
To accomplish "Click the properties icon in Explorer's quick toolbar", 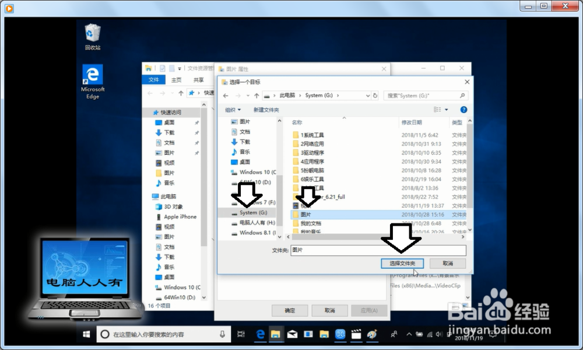I will pyautogui.click(x=163, y=68).
